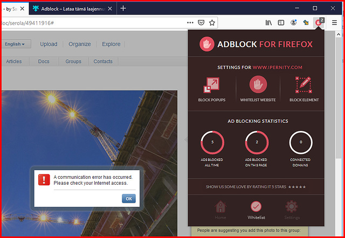Click the Adblock hand logo in header
Viewport: 345px width, 238px height.
206,44
